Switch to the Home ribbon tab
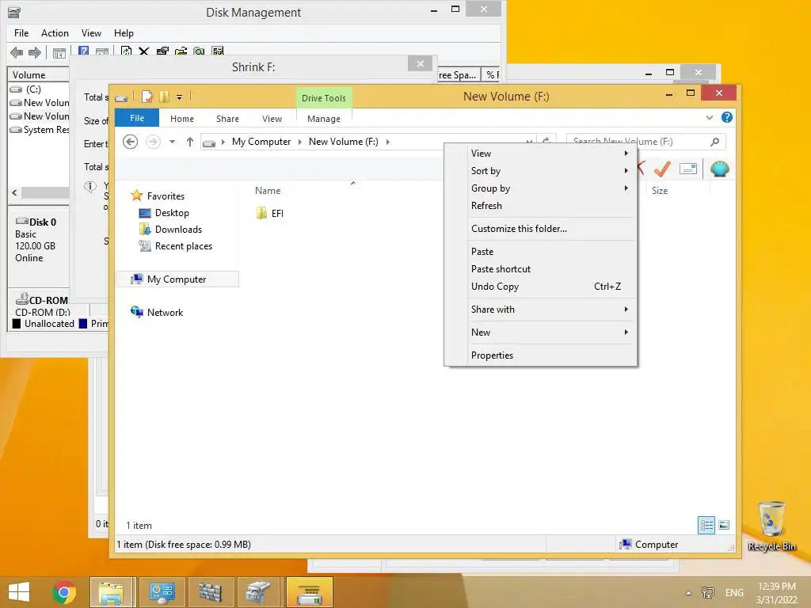Screen dimensions: 811x608 coord(182,119)
